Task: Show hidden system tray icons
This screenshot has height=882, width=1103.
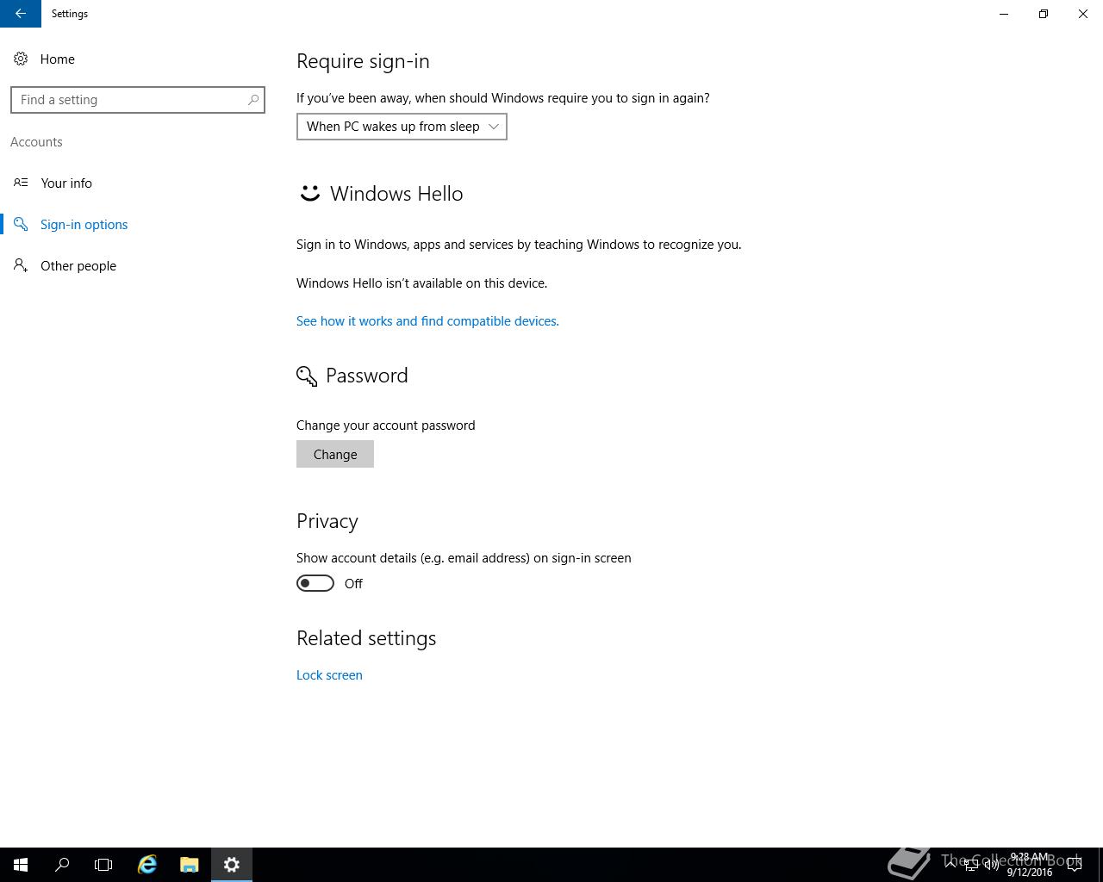Action: (950, 865)
